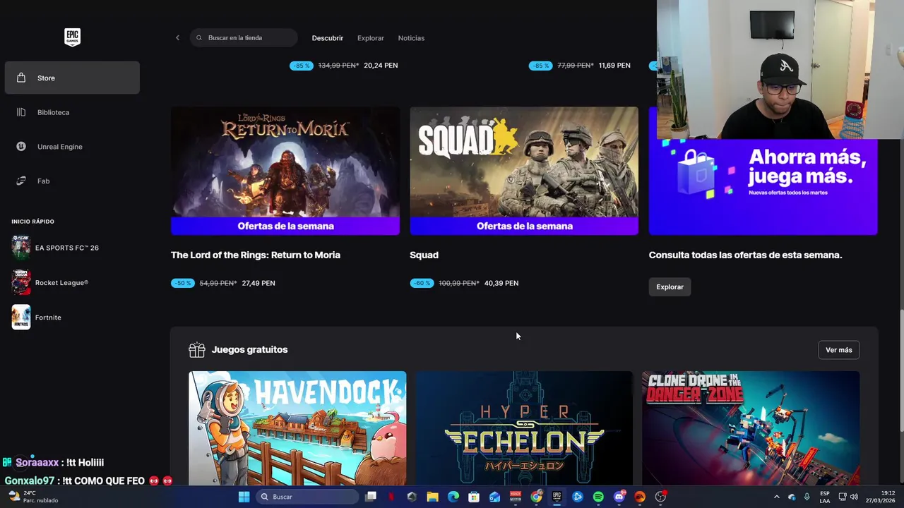The width and height of the screenshot is (904, 508).
Task: Open File Explorer from the taskbar
Action: point(432,497)
